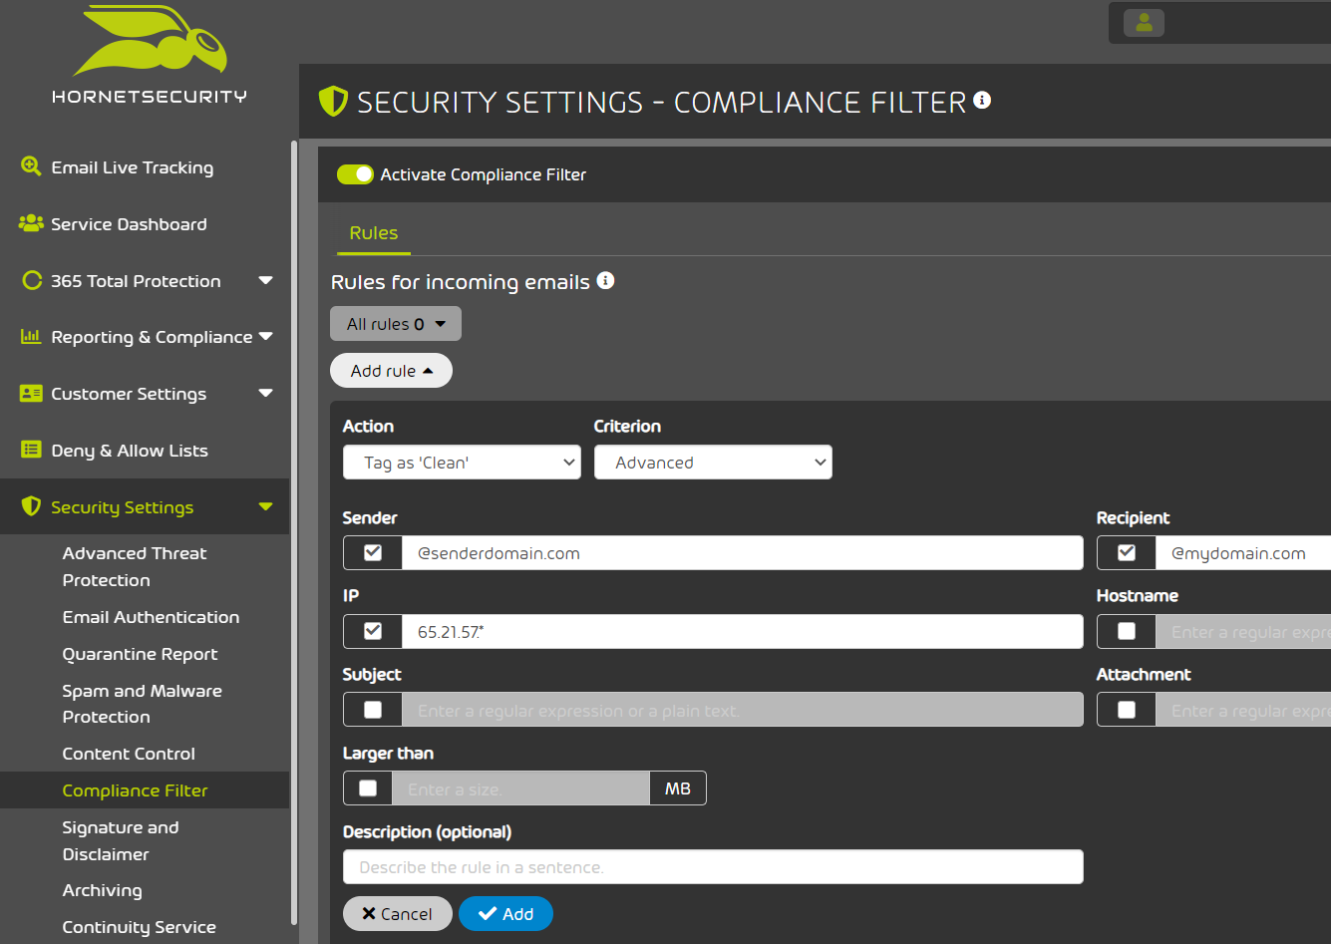Open the Criterion dropdown set to Advanced
This screenshot has width=1331, height=944.
[x=713, y=463]
